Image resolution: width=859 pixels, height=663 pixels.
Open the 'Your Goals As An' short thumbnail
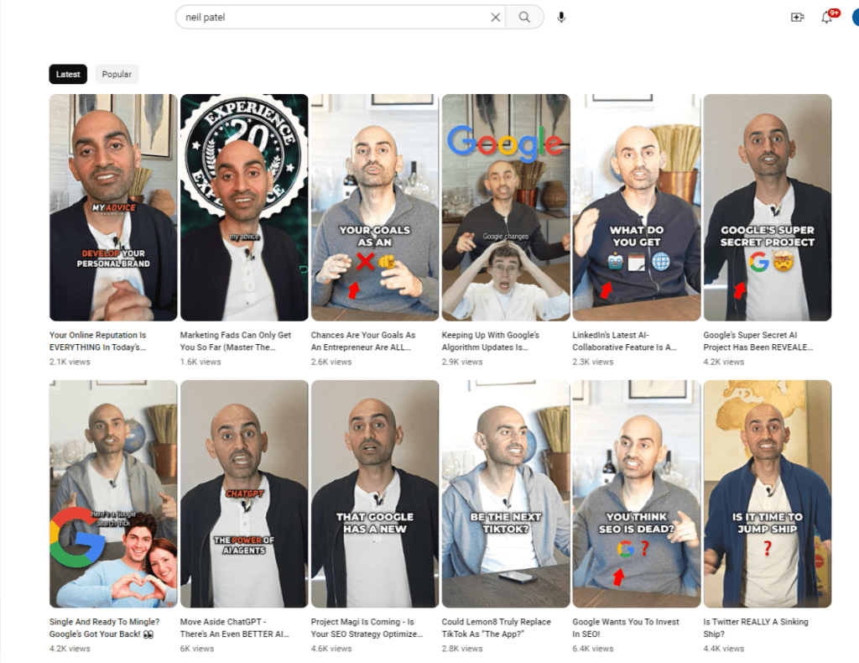375,207
